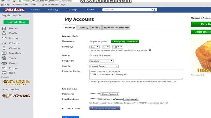Click the Change Email button
Image resolution: width=211 pixels, height=118 pixels.
(x=131, y=99)
